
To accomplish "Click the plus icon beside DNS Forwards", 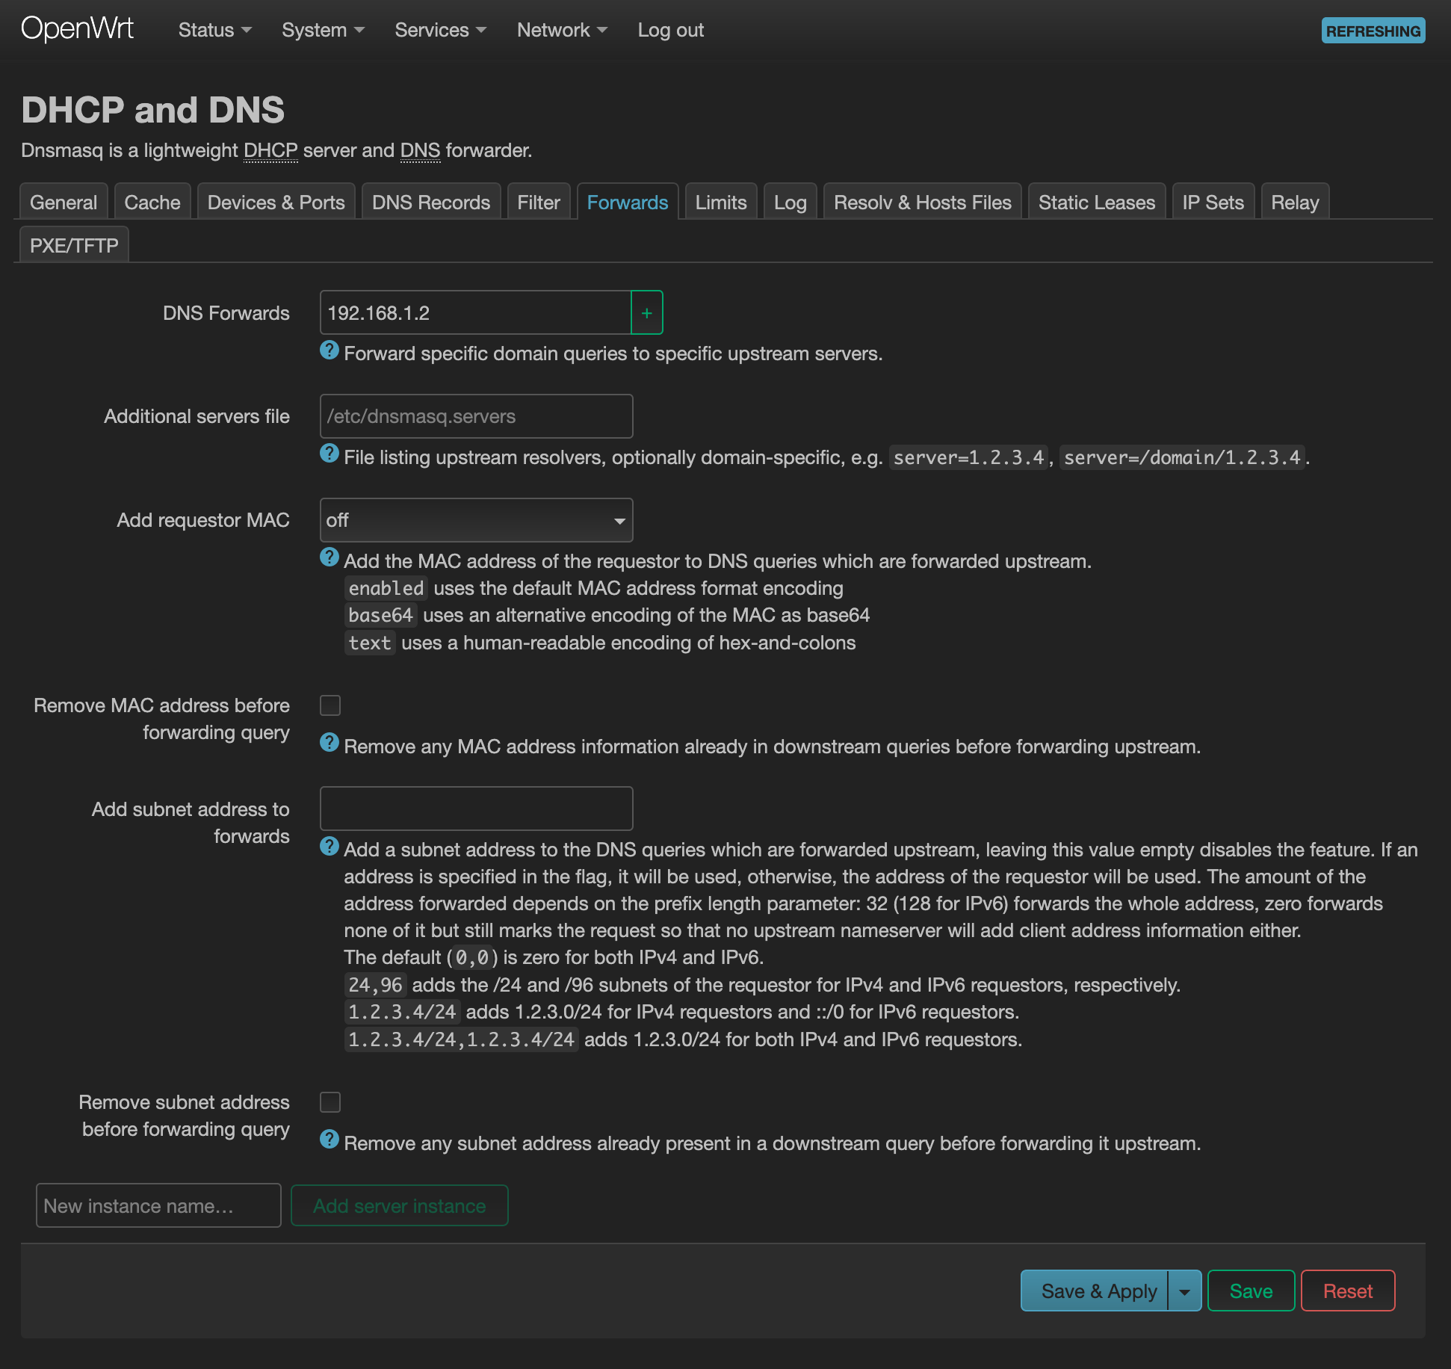I will pyautogui.click(x=647, y=312).
